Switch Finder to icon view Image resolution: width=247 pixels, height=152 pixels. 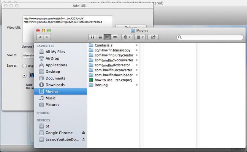(92, 37)
